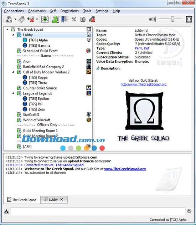Viewport: 196px width, 225px height.
Task: Toggle the mute speakers toolbar icon
Action: point(31,19)
